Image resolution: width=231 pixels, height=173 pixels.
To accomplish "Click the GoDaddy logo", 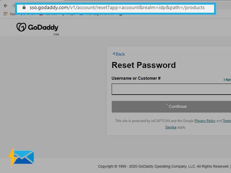I will [x=38, y=27].
